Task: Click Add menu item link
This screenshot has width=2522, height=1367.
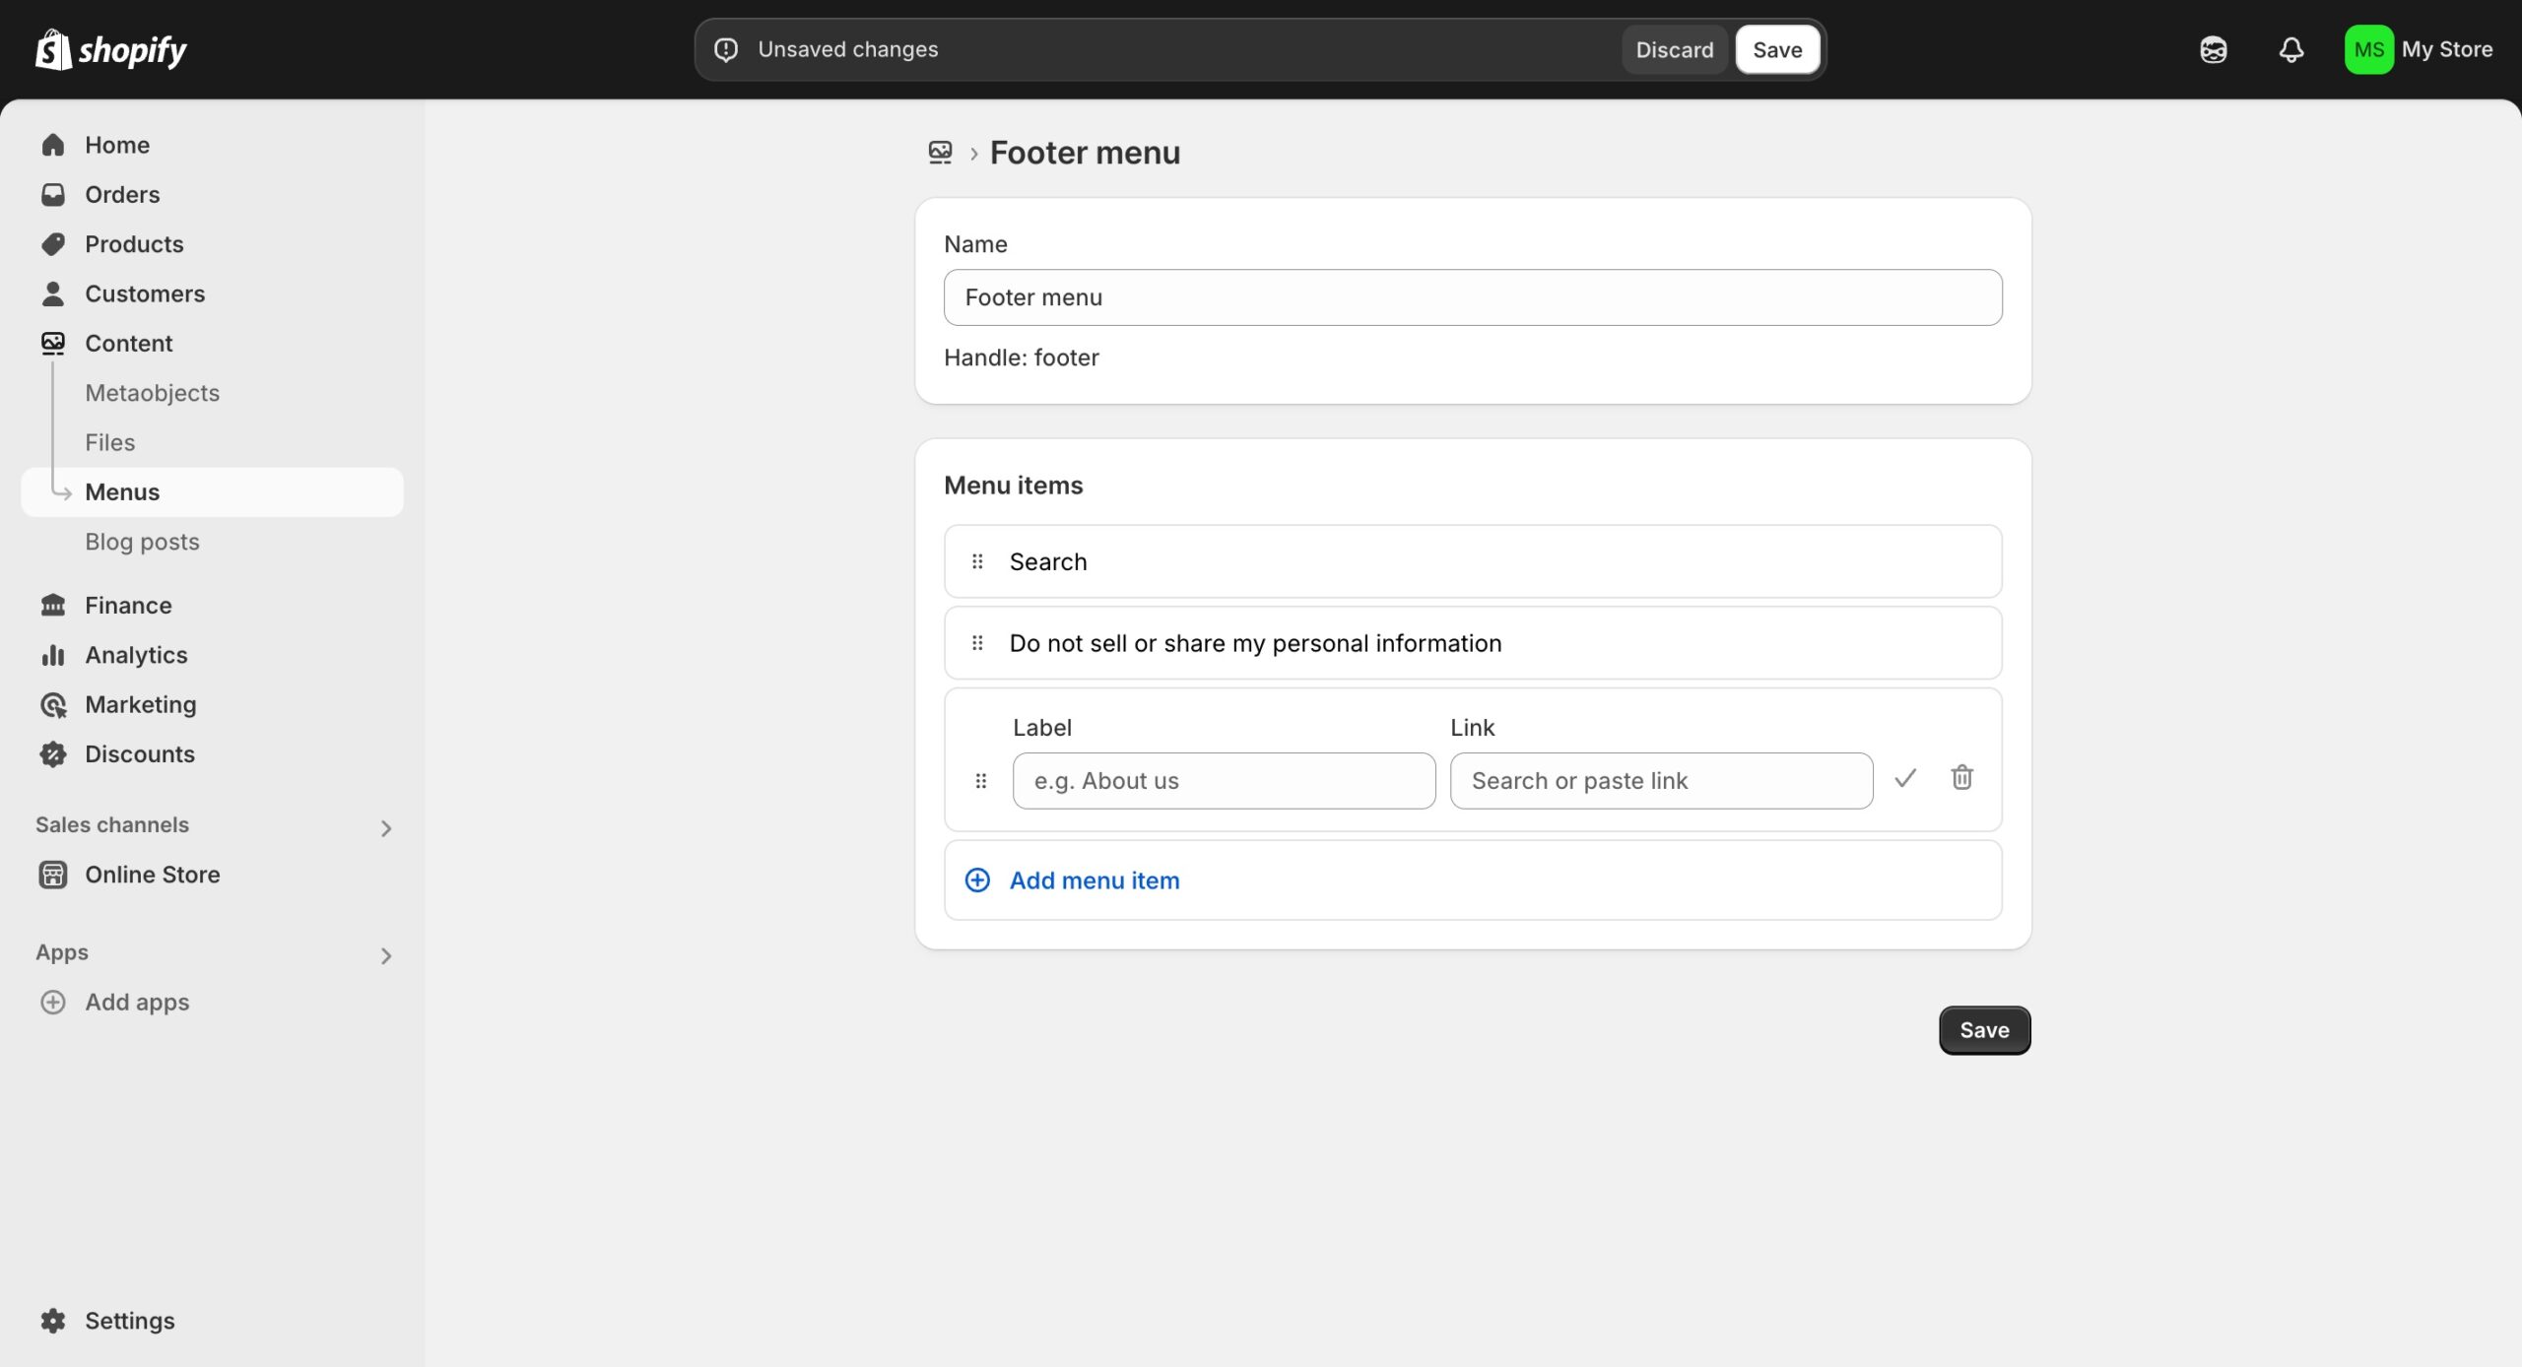Action: (x=1094, y=880)
